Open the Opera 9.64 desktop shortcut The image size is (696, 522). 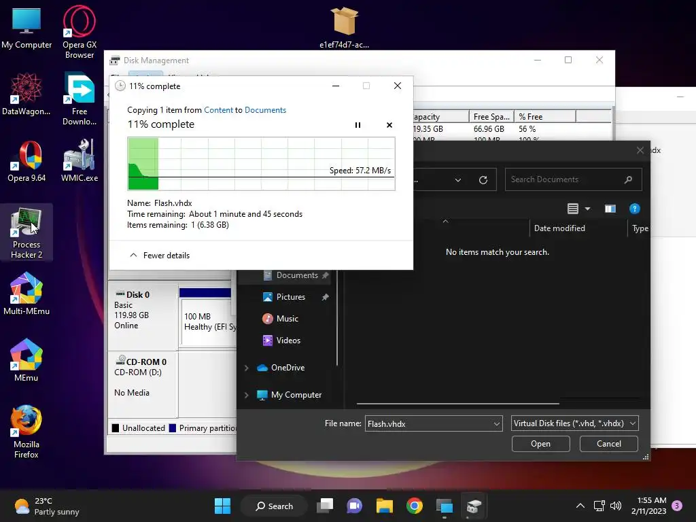click(27, 161)
